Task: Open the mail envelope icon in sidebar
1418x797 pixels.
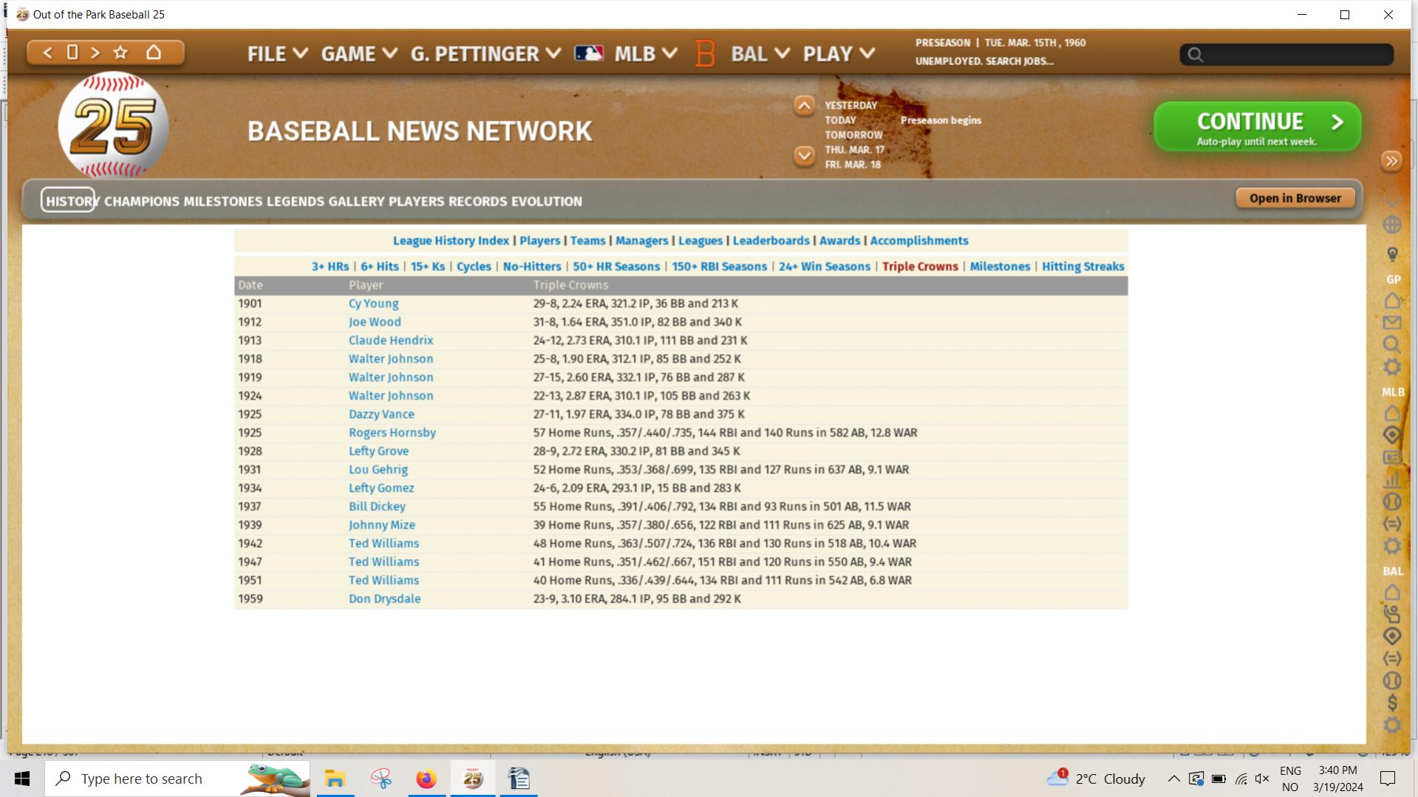Action: click(x=1391, y=323)
